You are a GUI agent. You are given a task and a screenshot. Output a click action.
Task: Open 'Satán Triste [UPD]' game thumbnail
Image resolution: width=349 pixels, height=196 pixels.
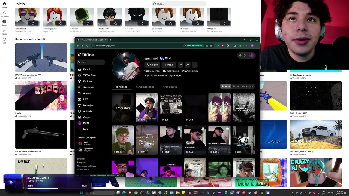[x=316, y=96]
